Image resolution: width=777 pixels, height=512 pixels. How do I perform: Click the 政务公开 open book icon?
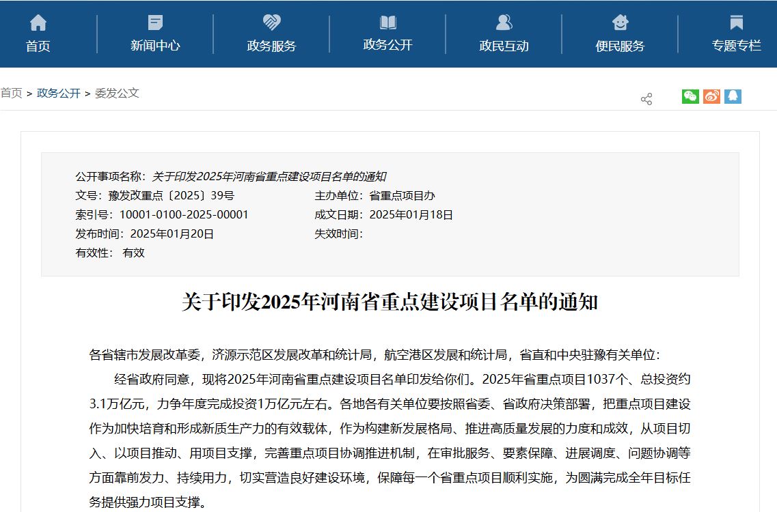(388, 23)
